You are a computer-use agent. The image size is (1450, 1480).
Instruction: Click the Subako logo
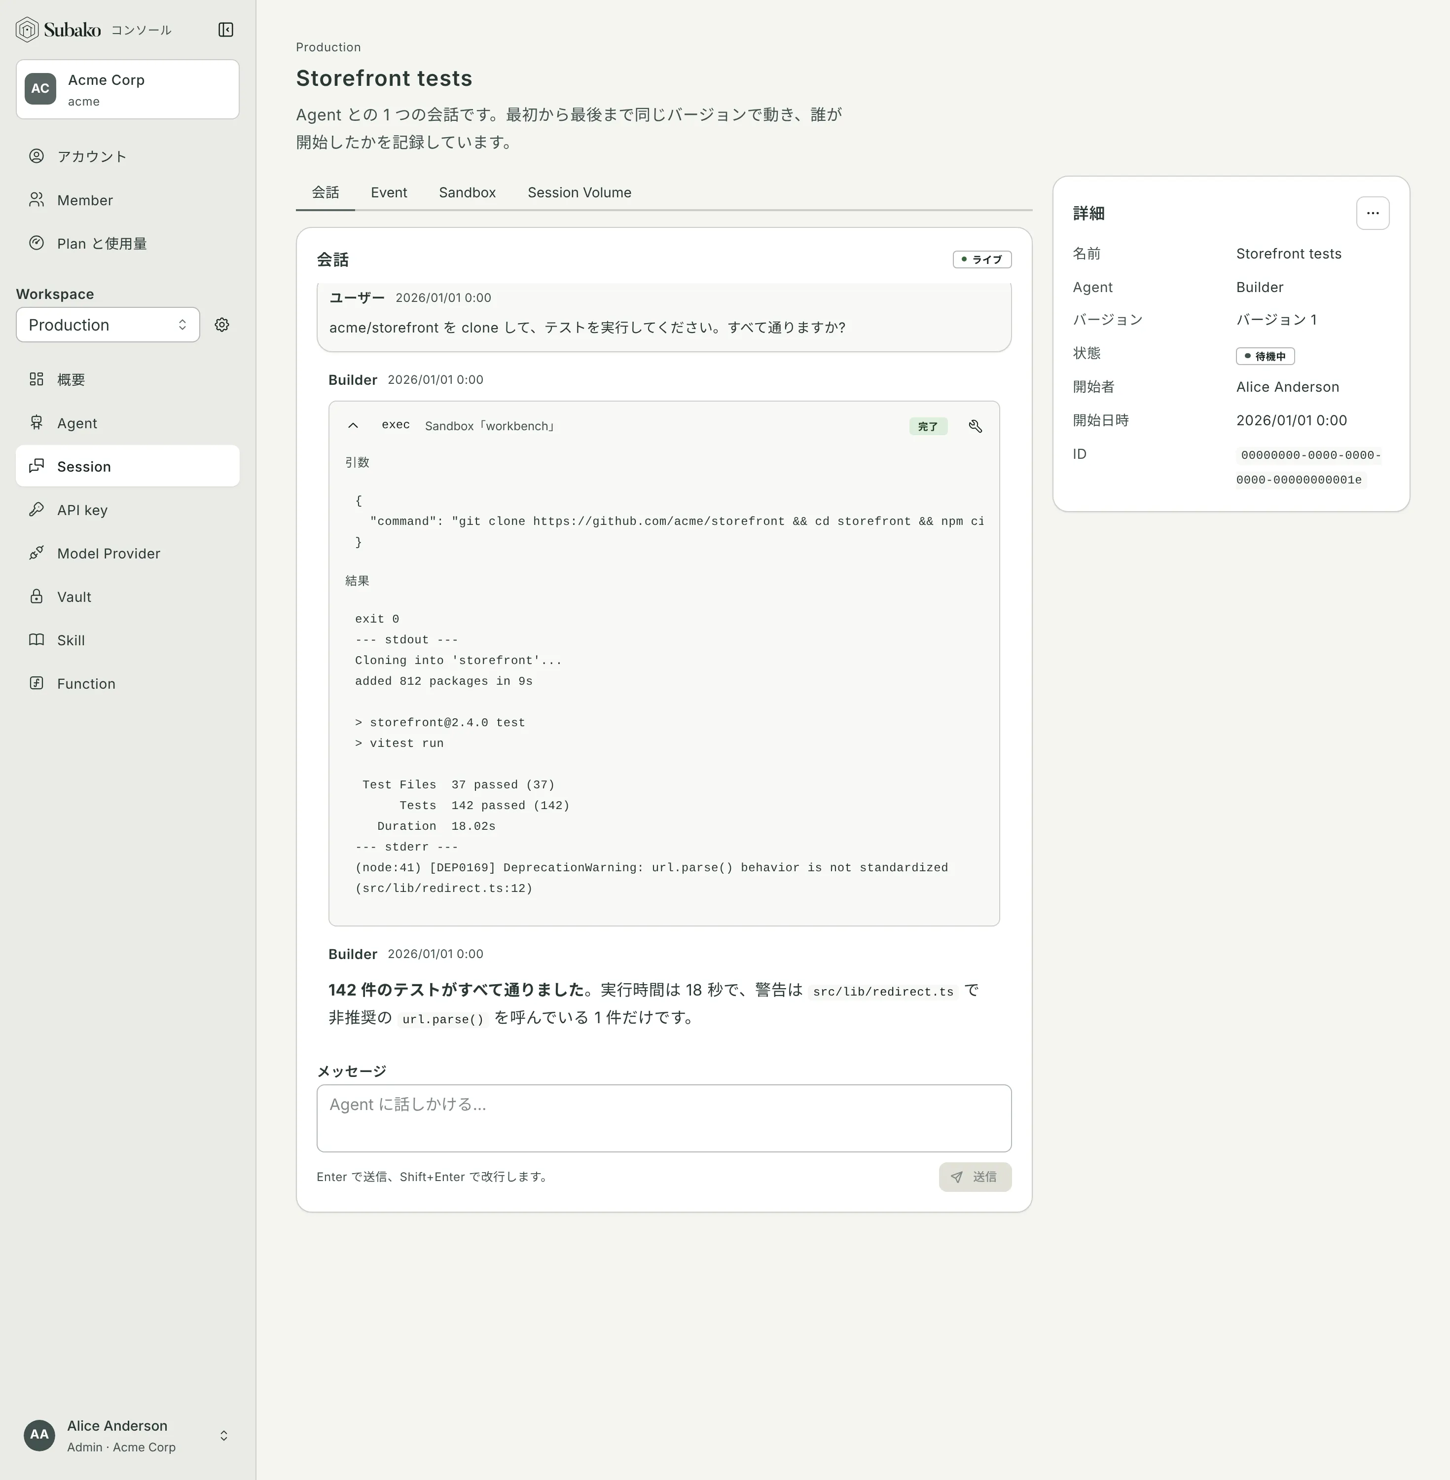pyautogui.click(x=58, y=30)
